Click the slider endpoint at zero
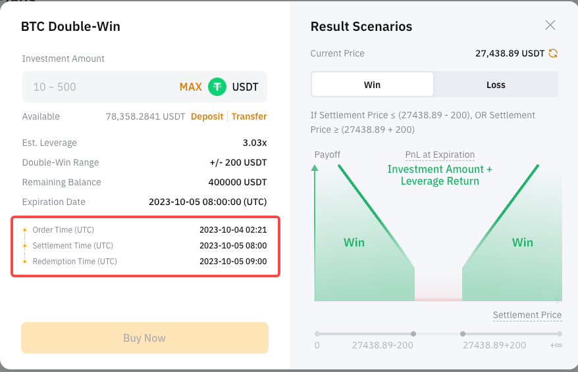 317,334
